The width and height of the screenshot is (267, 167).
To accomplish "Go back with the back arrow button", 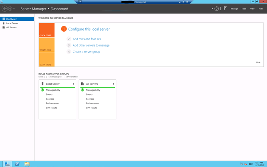I will (5, 9).
